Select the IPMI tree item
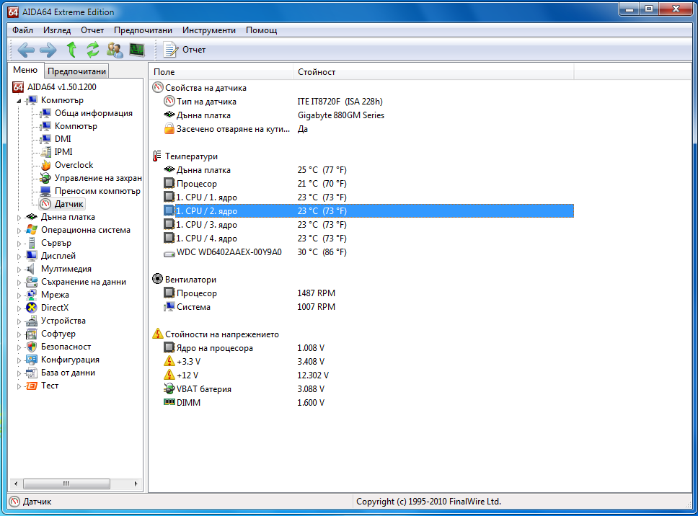Image resolution: width=698 pixels, height=516 pixels. point(63,151)
